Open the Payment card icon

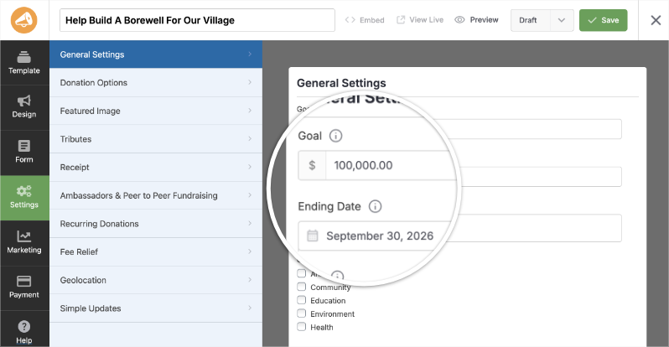point(23,282)
